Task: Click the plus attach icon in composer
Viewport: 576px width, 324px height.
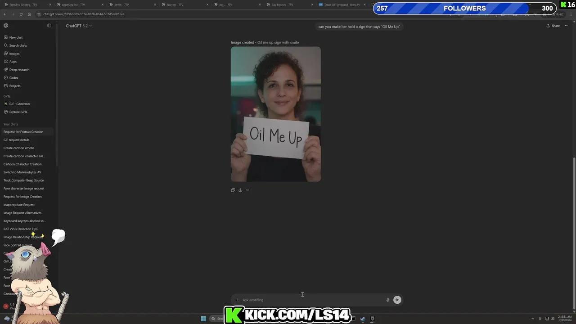Action: [237, 300]
